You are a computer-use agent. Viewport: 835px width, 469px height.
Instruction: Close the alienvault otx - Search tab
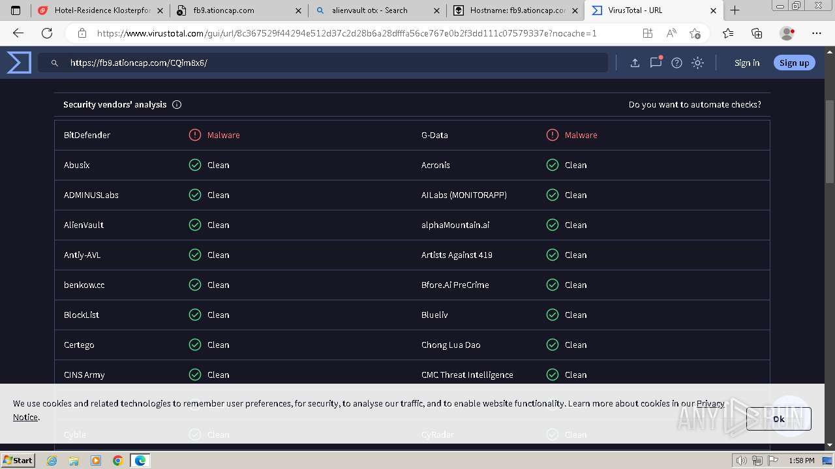[436, 10]
